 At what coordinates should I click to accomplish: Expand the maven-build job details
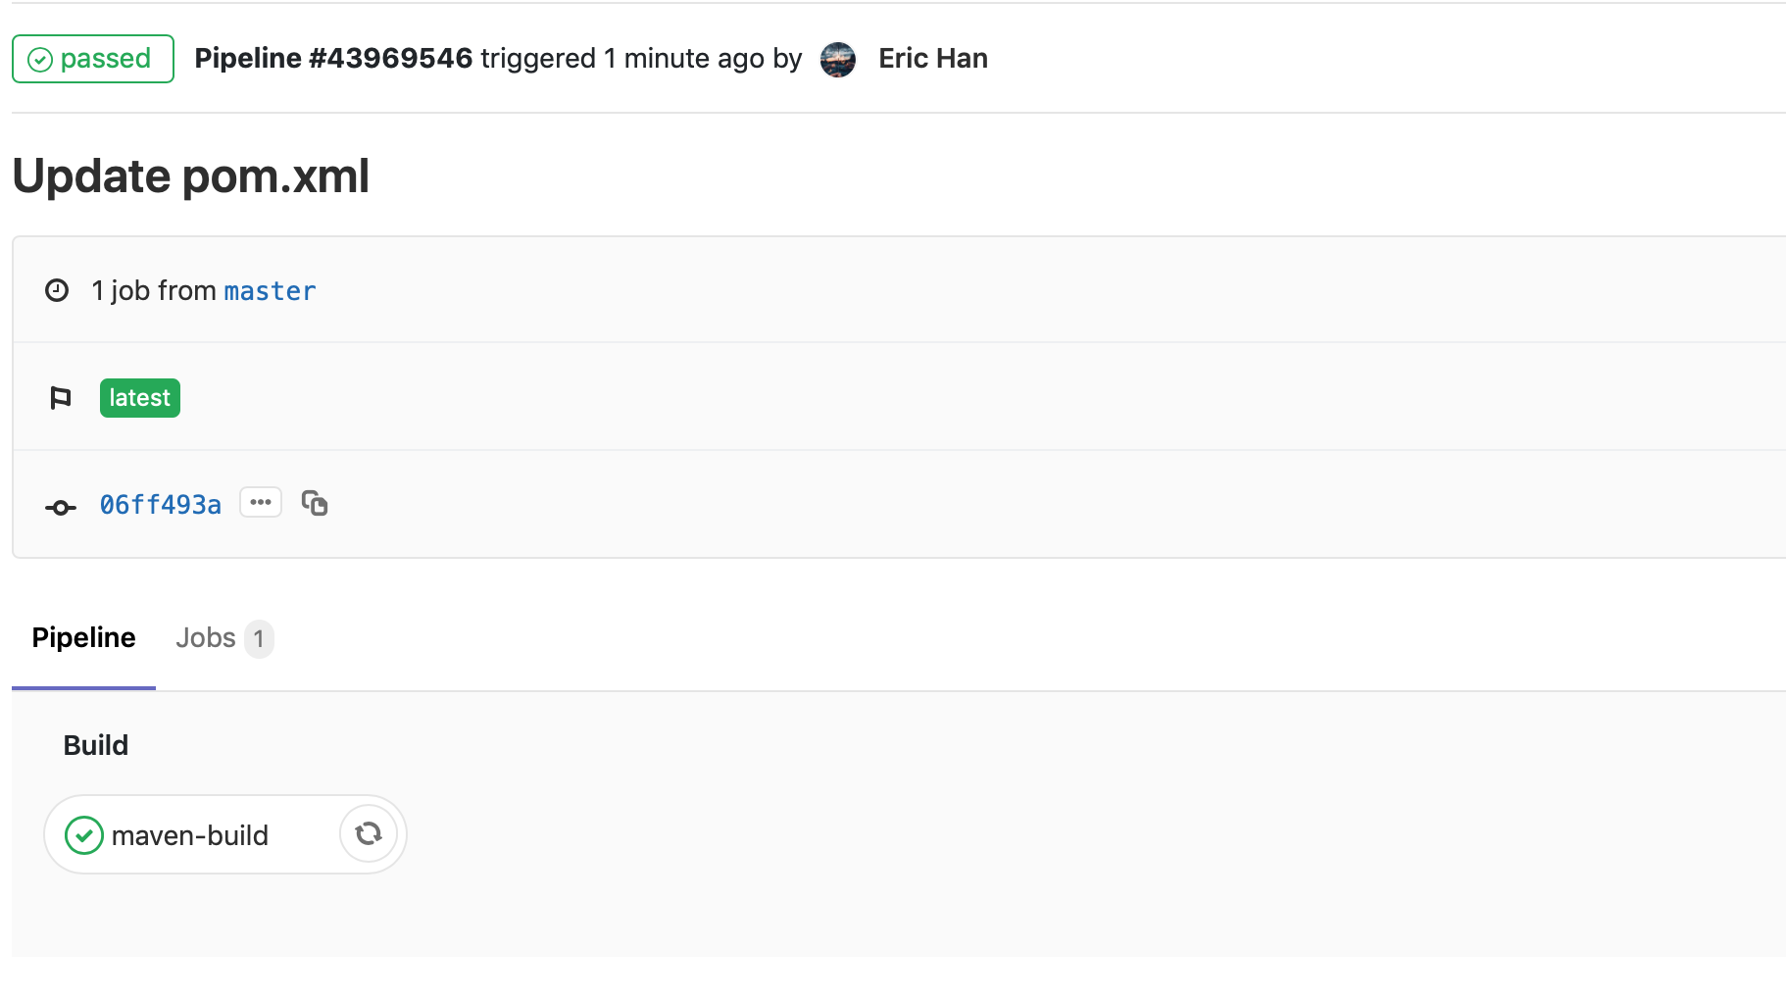coord(190,834)
